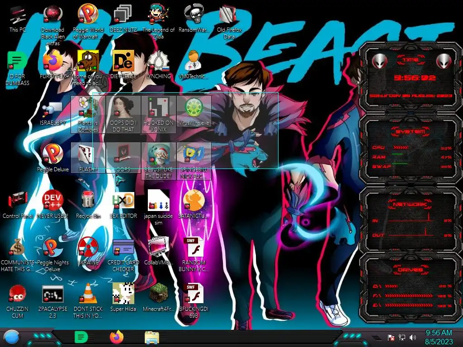This screenshot has width=463, height=347.
Task: Open 2PACALYPSE 2.3 command prompt icon
Action: coord(52,301)
